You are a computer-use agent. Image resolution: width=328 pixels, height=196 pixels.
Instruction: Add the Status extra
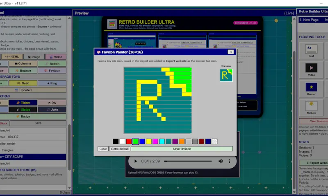tap(23, 110)
